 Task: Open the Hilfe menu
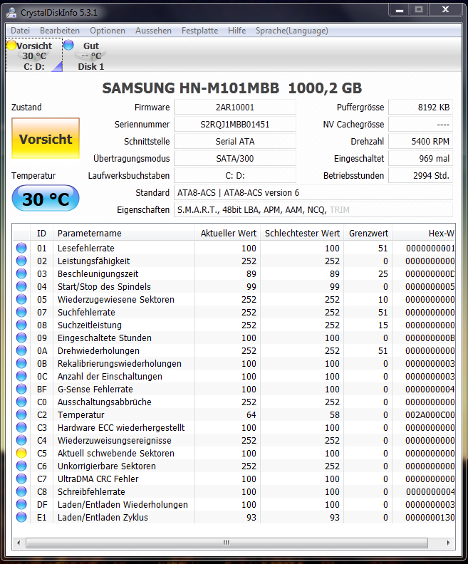tap(236, 31)
